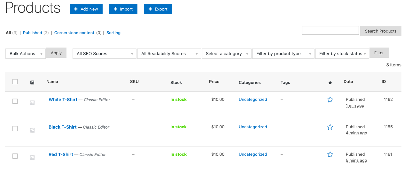Switch to the Sorting view
The image size is (404, 172).
(x=113, y=33)
